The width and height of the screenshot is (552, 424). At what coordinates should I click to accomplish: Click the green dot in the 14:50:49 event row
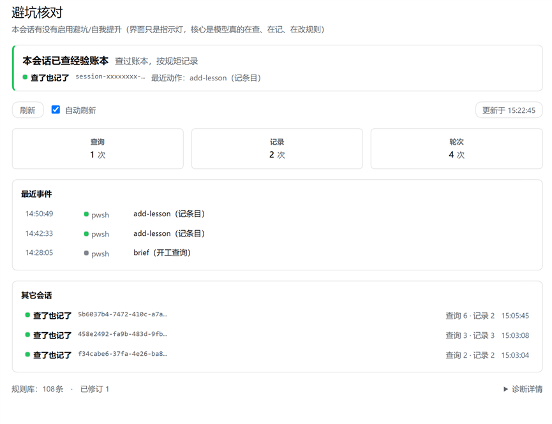pyautogui.click(x=86, y=214)
